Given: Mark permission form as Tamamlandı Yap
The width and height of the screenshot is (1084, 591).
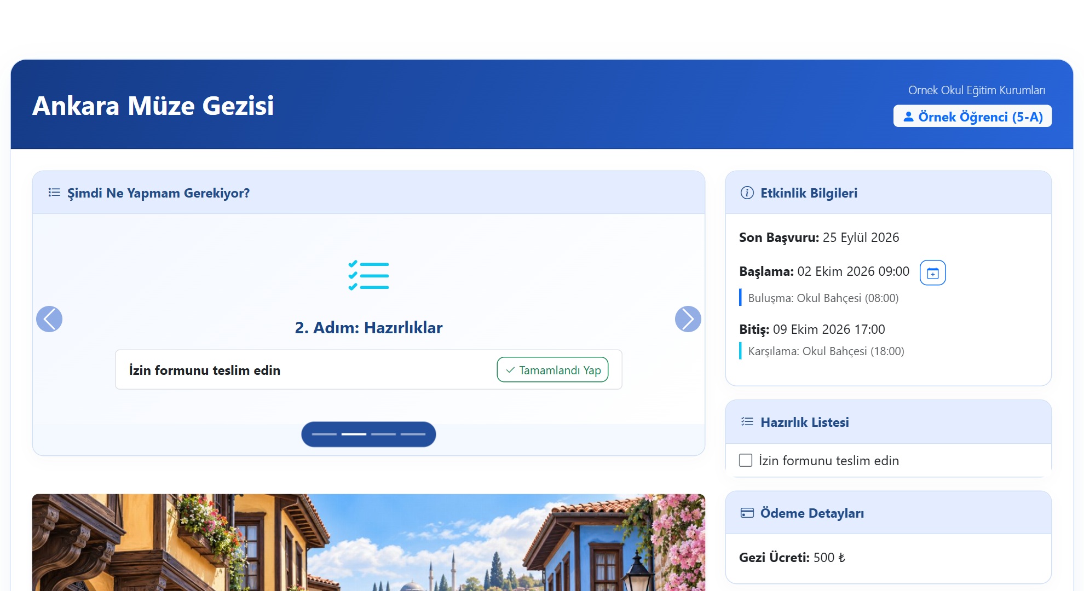Looking at the screenshot, I should pyautogui.click(x=552, y=370).
